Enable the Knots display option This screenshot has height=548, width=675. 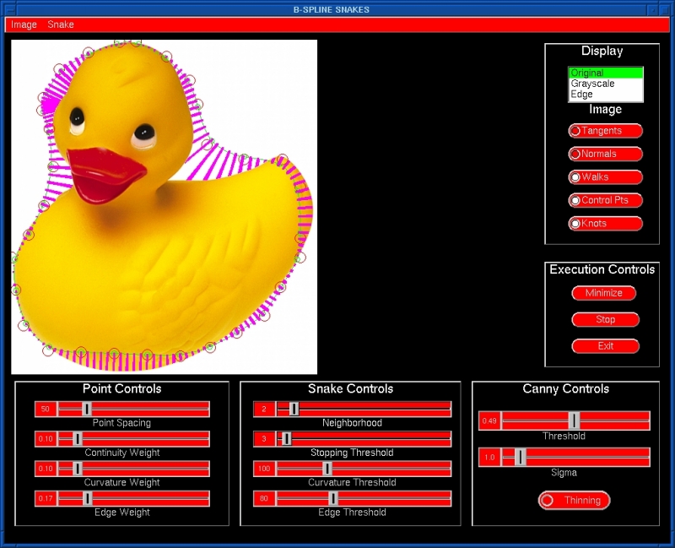click(x=605, y=224)
